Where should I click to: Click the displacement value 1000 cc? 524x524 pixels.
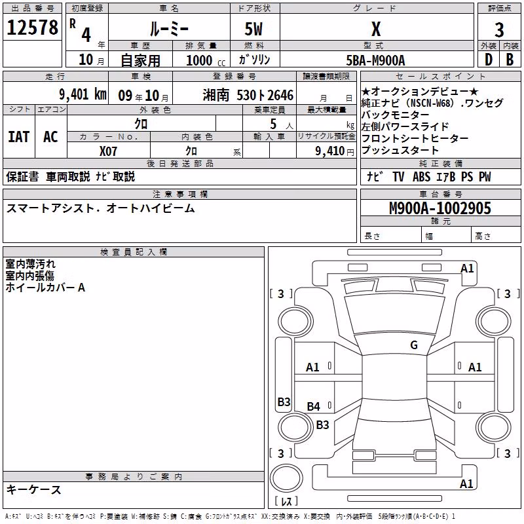coord(206,60)
